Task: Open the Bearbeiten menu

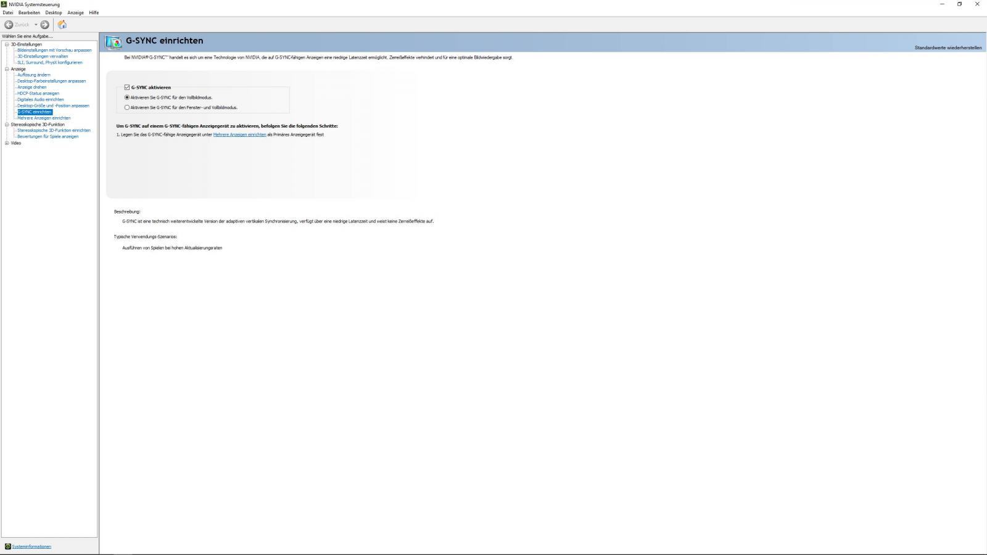Action: [29, 12]
